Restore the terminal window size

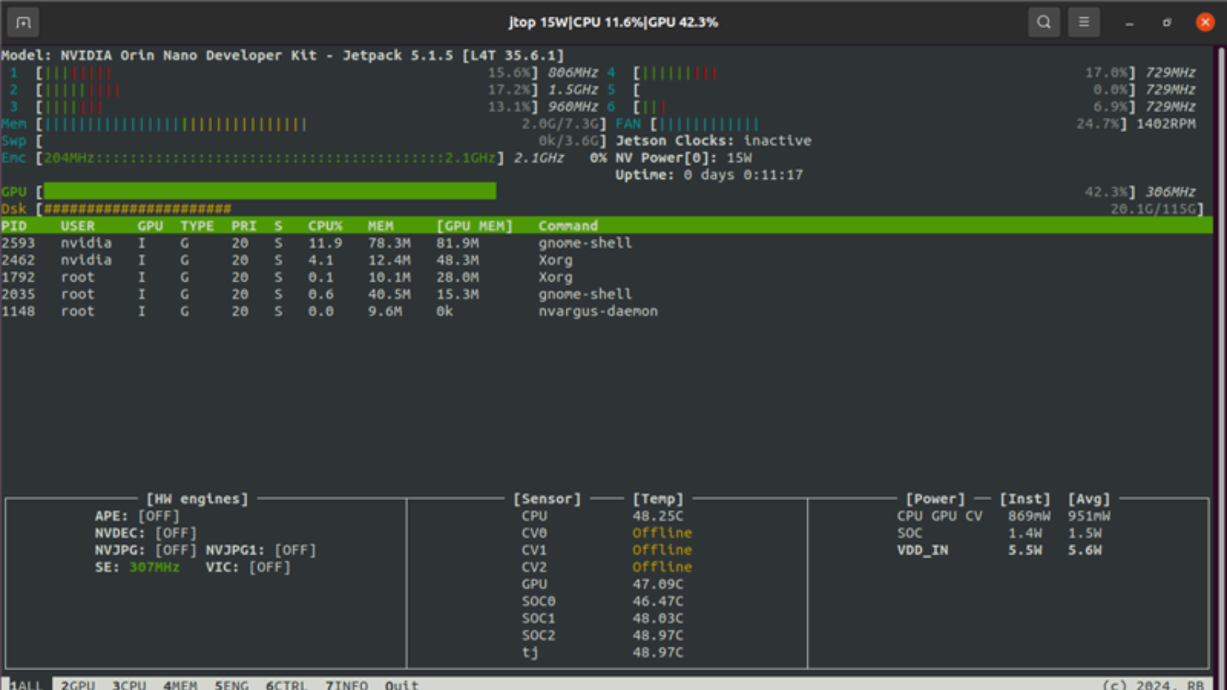pos(1167,22)
